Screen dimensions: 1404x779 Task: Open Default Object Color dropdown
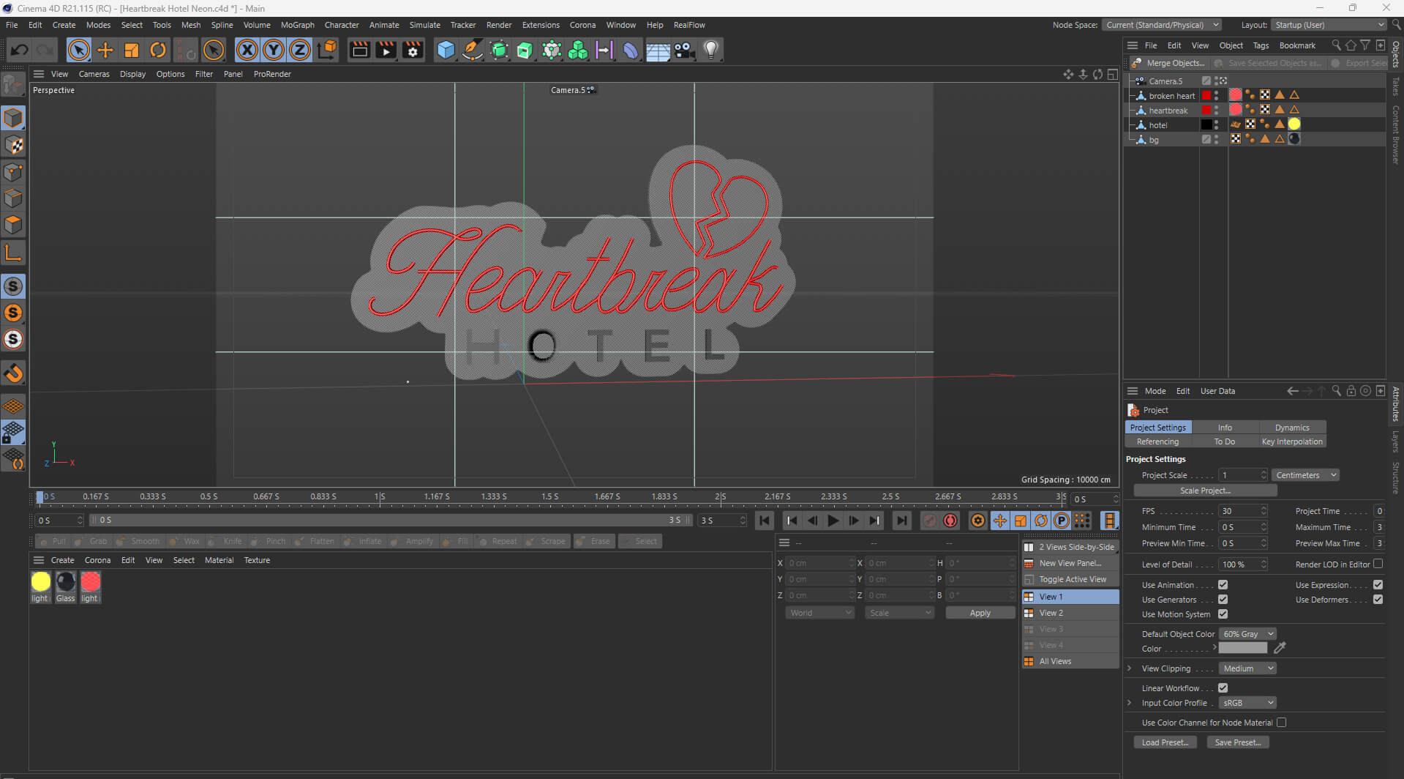click(1247, 634)
